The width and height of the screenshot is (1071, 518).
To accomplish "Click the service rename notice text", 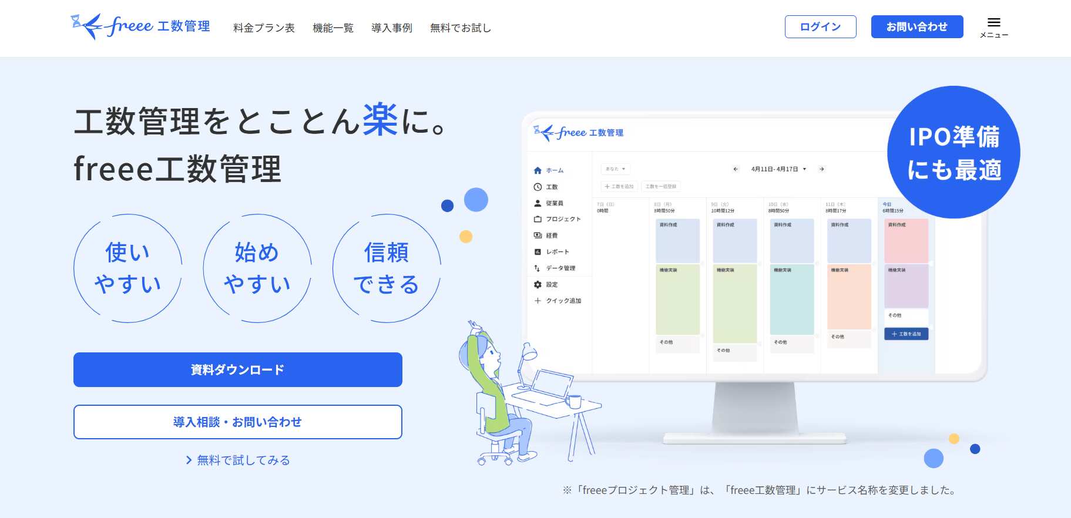I will pos(760,490).
